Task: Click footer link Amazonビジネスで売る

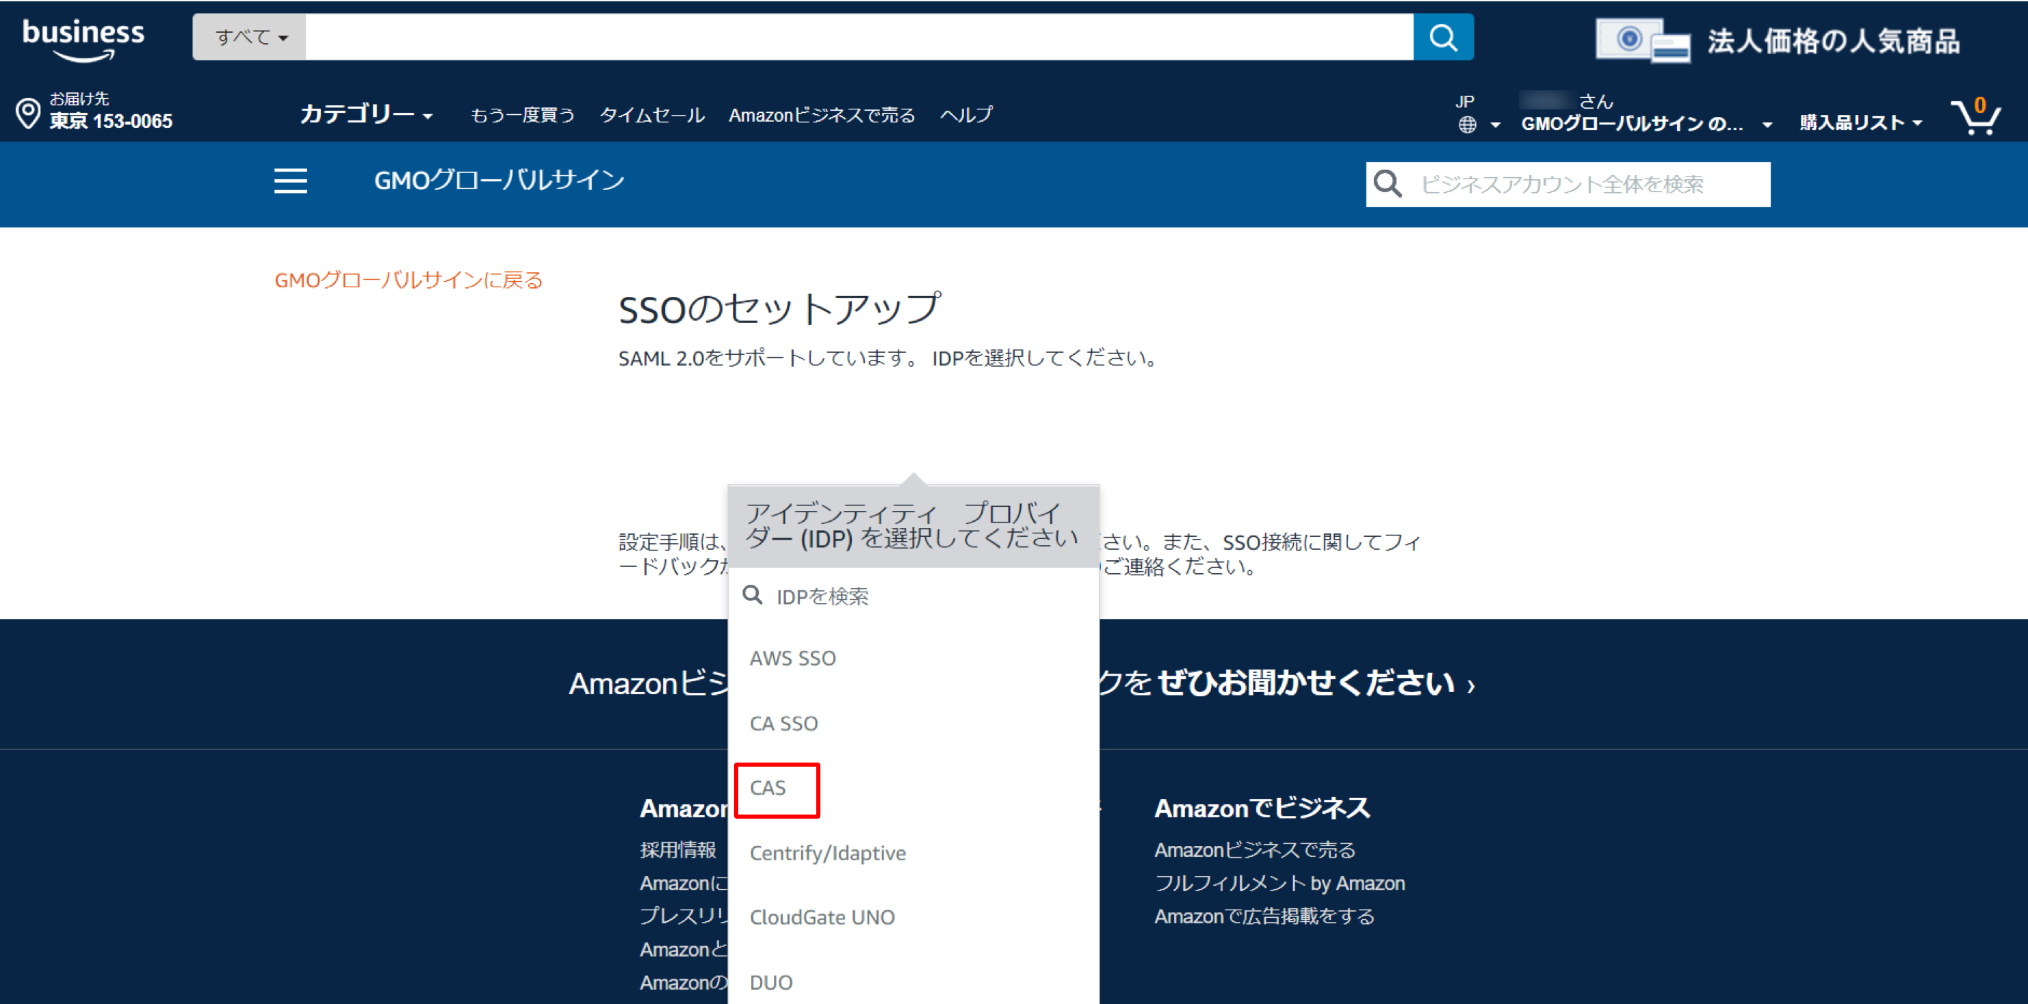Action: tap(1255, 850)
